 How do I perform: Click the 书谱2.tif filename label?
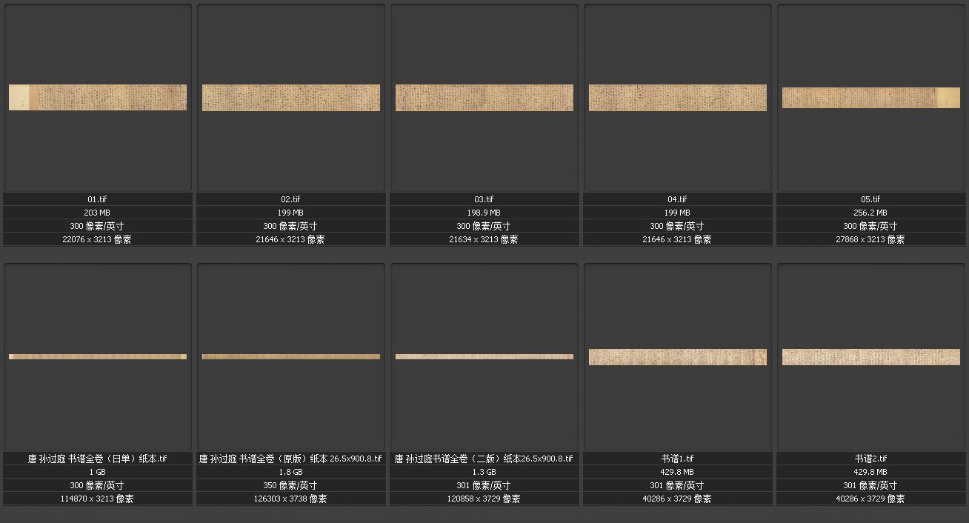(871, 459)
